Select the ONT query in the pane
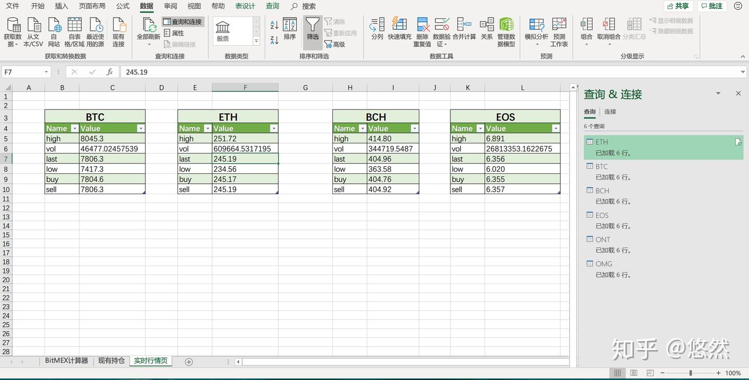Screen dimensions: 749x380 point(664,245)
